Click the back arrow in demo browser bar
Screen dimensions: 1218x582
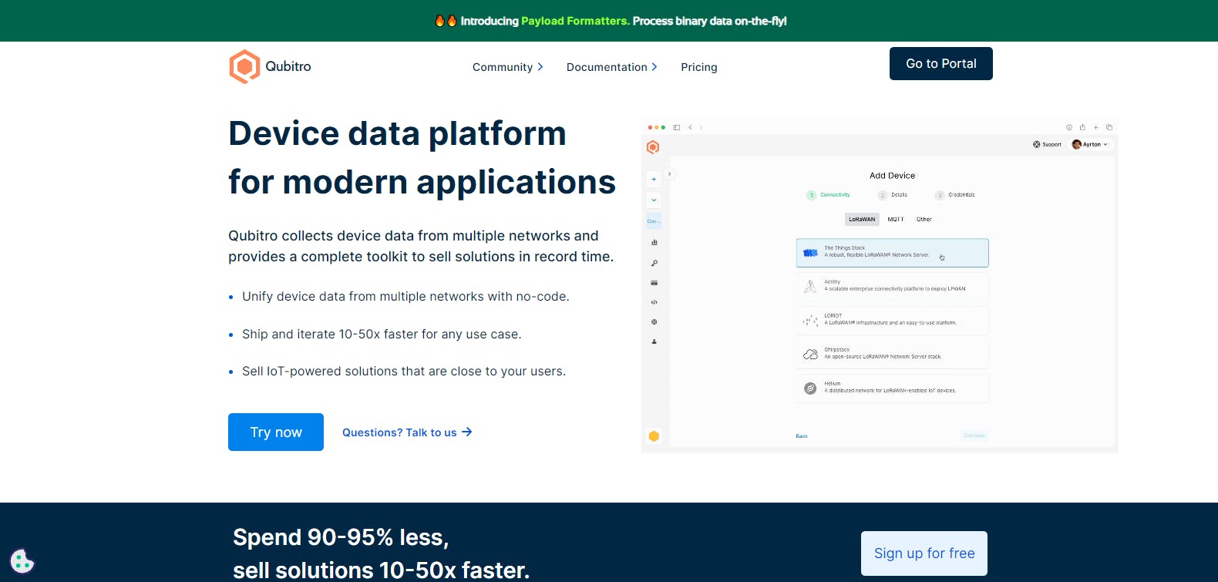pos(691,127)
